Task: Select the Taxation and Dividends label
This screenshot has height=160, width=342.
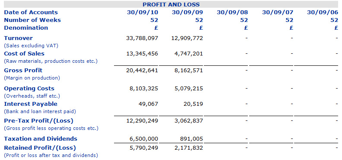Action: [41, 138]
